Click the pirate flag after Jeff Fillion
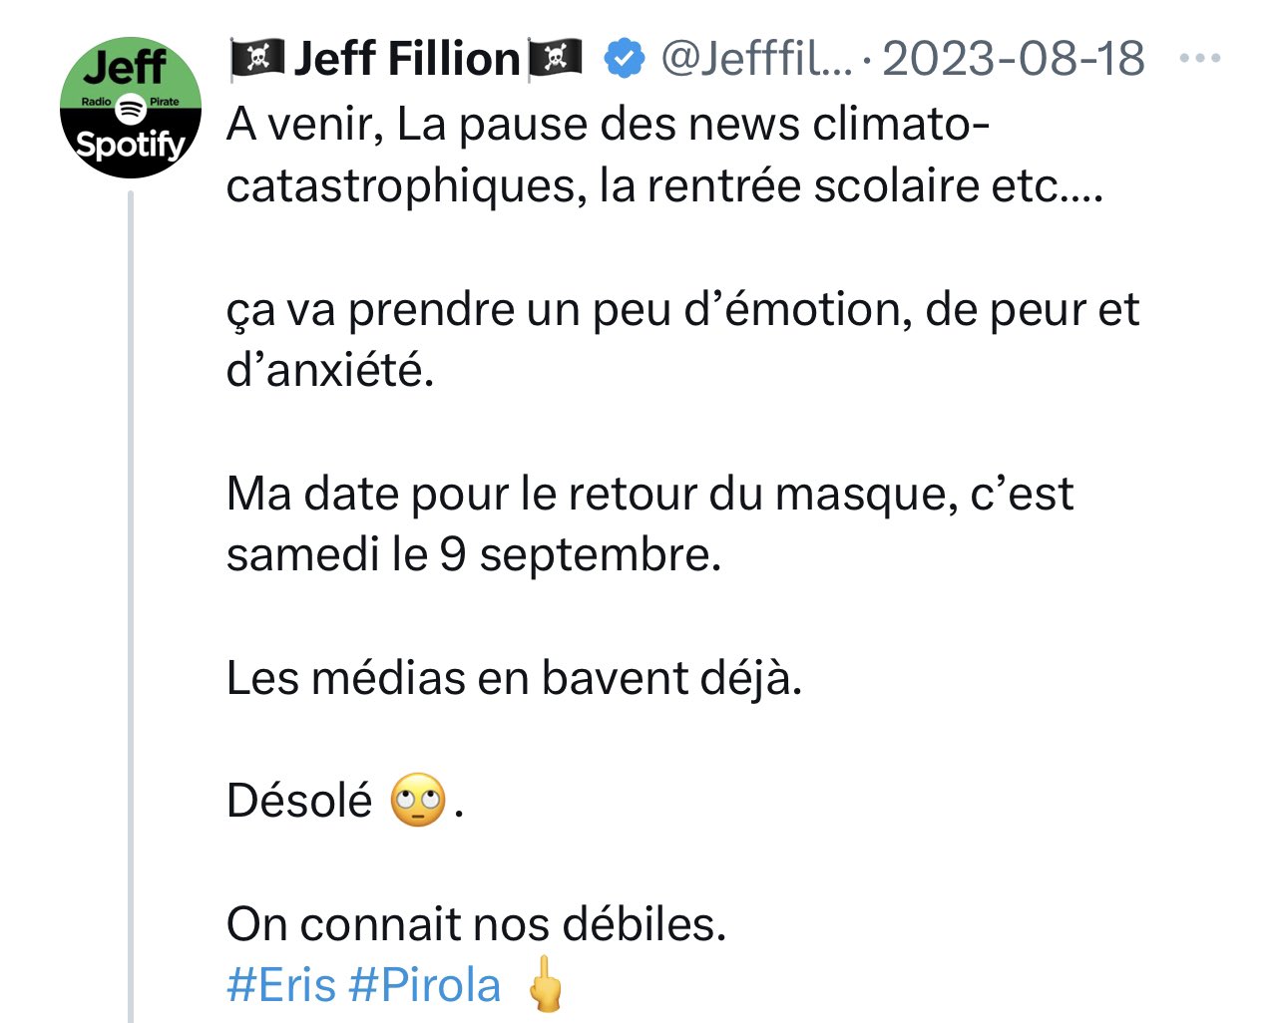 555,59
